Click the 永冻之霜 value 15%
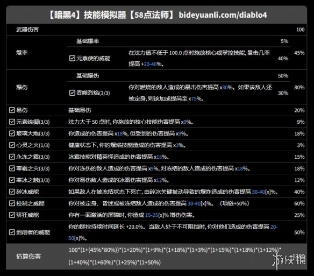 pyautogui.click(x=299, y=157)
